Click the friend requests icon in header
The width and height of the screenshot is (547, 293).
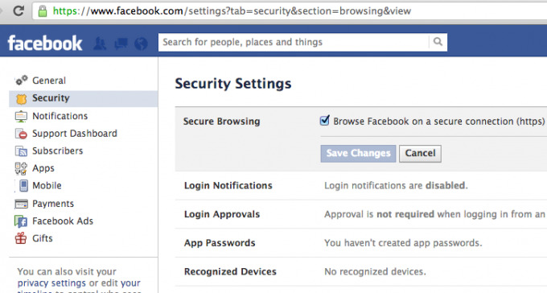point(100,43)
